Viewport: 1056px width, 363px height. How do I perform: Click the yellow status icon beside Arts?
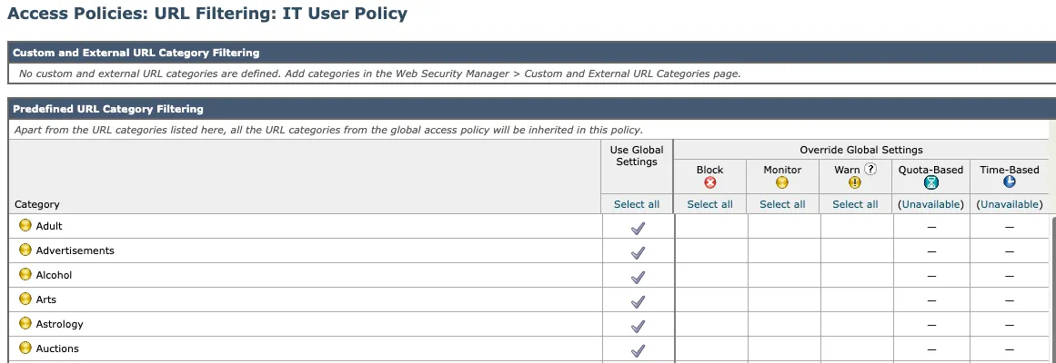point(25,299)
